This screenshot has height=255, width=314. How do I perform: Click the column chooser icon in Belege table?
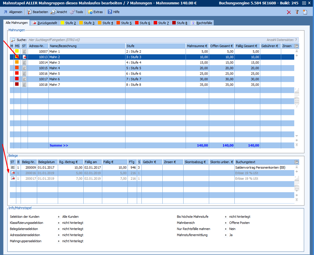(x=296, y=162)
